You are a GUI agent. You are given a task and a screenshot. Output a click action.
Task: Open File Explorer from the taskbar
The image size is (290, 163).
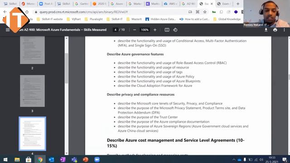click(x=17, y=159)
